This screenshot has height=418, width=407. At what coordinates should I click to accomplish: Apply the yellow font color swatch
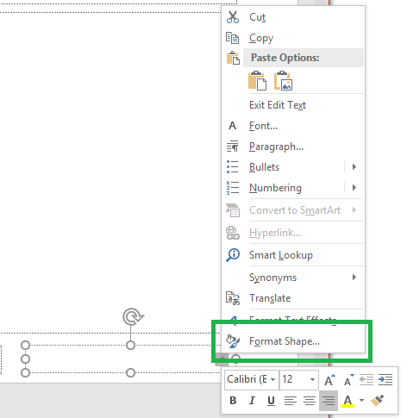(x=348, y=401)
